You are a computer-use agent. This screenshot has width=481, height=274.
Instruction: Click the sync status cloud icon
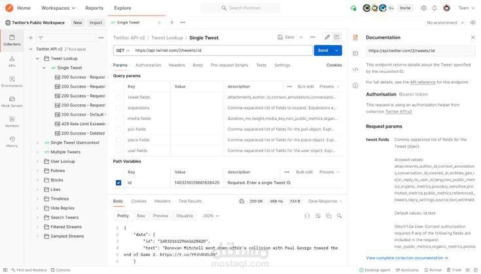point(353,9)
